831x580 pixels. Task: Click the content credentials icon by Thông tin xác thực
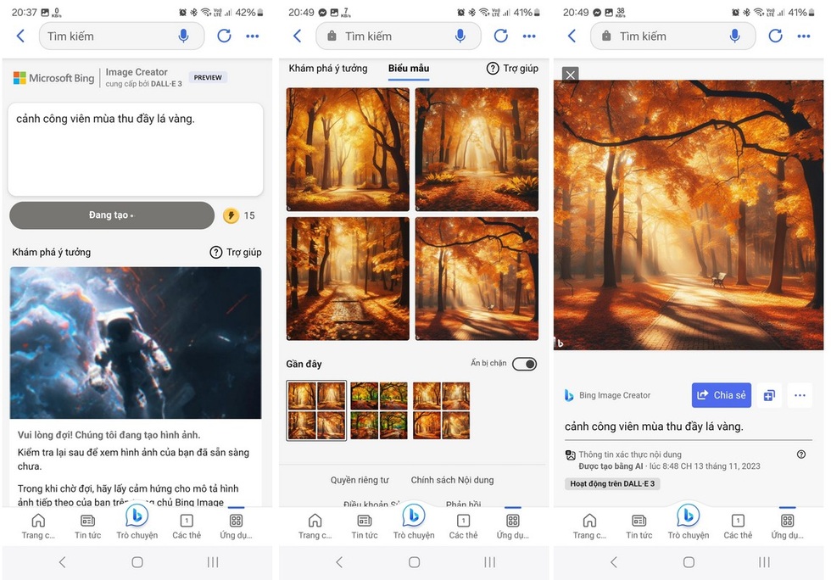click(x=571, y=455)
